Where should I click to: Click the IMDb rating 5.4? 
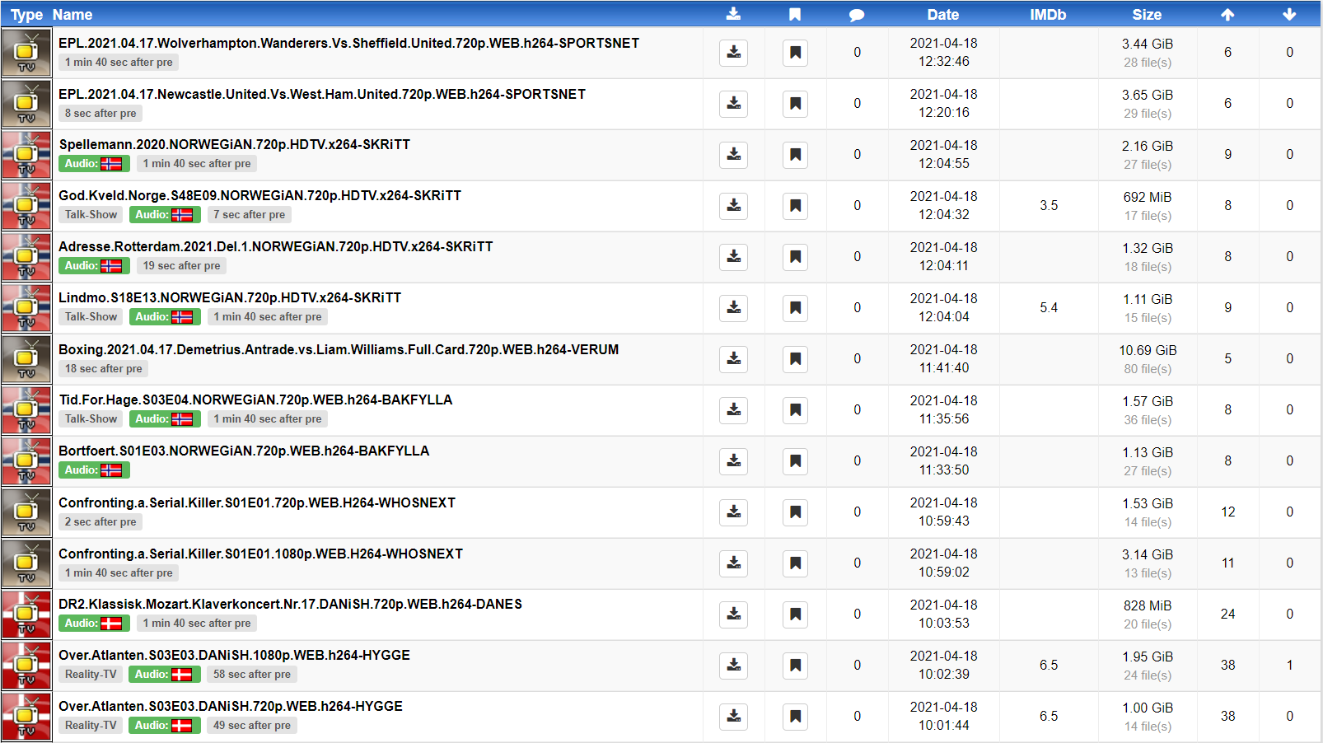1049,308
